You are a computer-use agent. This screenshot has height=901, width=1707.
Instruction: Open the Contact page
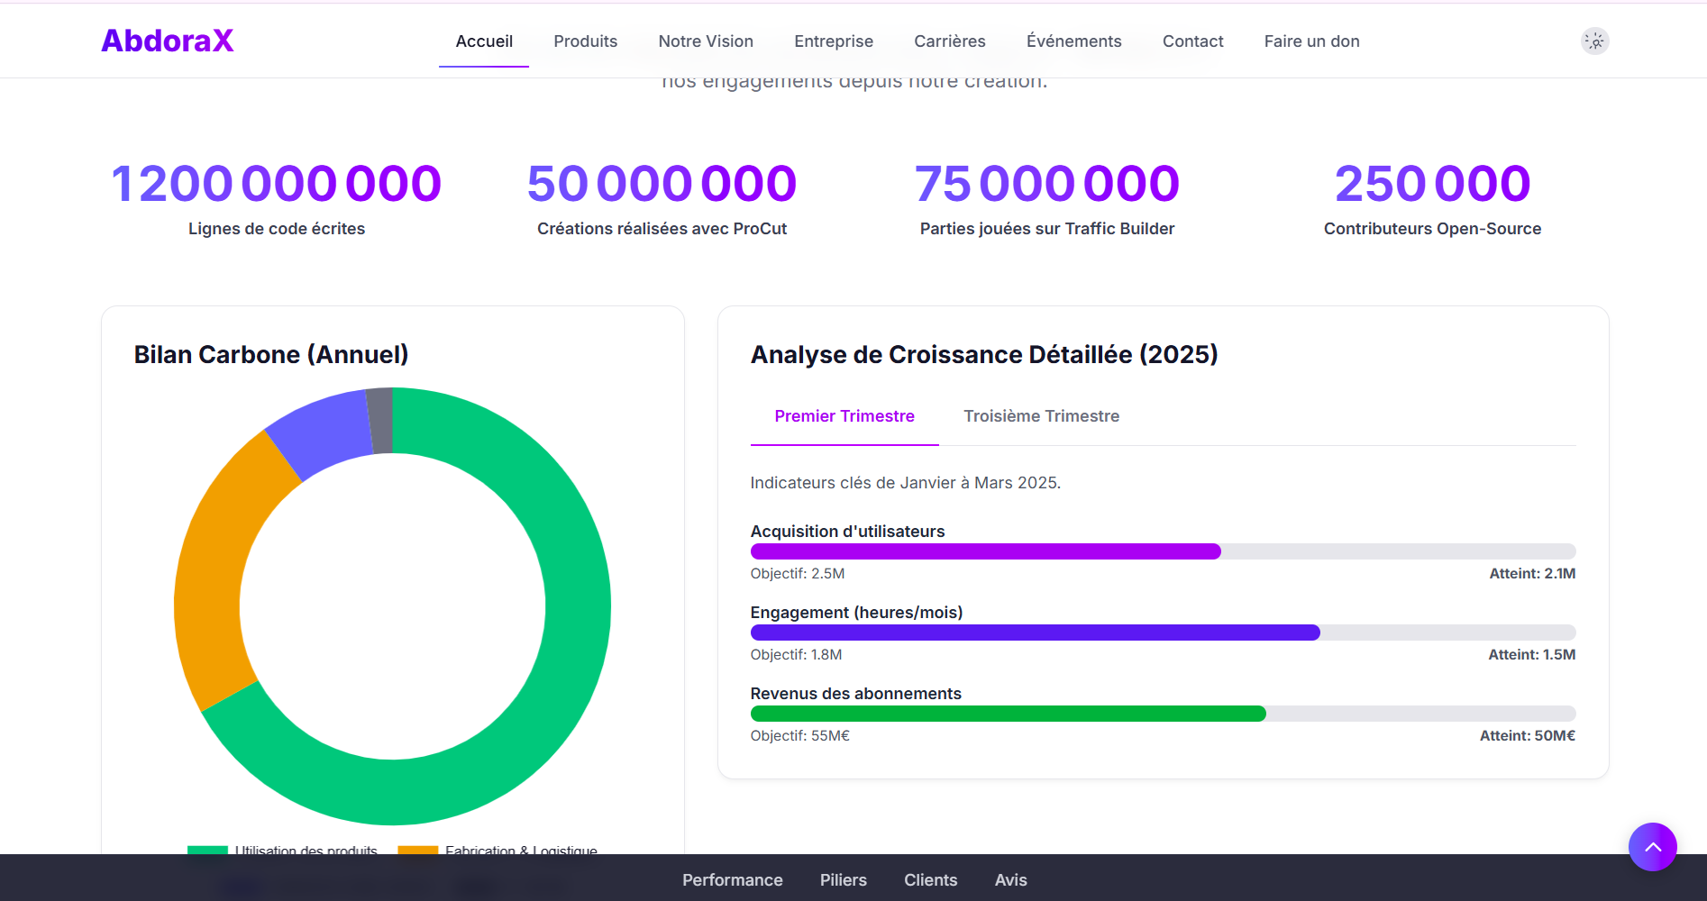coord(1192,41)
